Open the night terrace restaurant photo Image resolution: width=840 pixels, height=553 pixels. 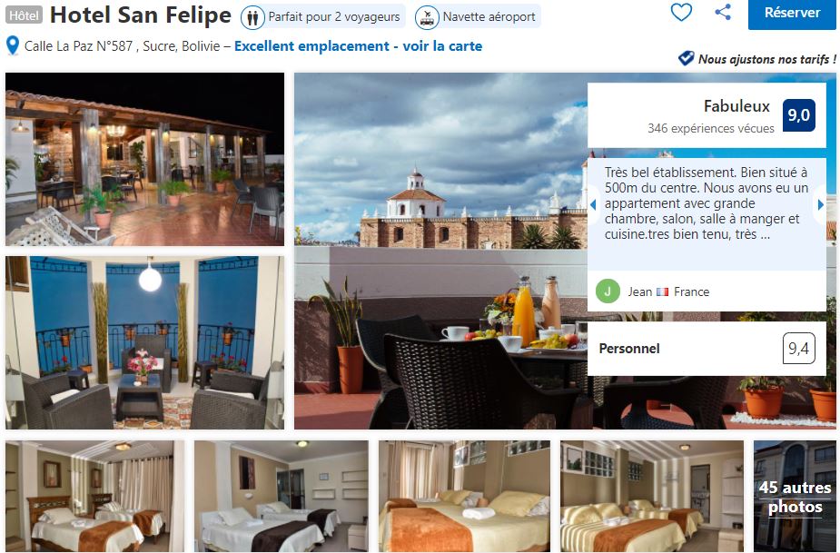(144, 159)
